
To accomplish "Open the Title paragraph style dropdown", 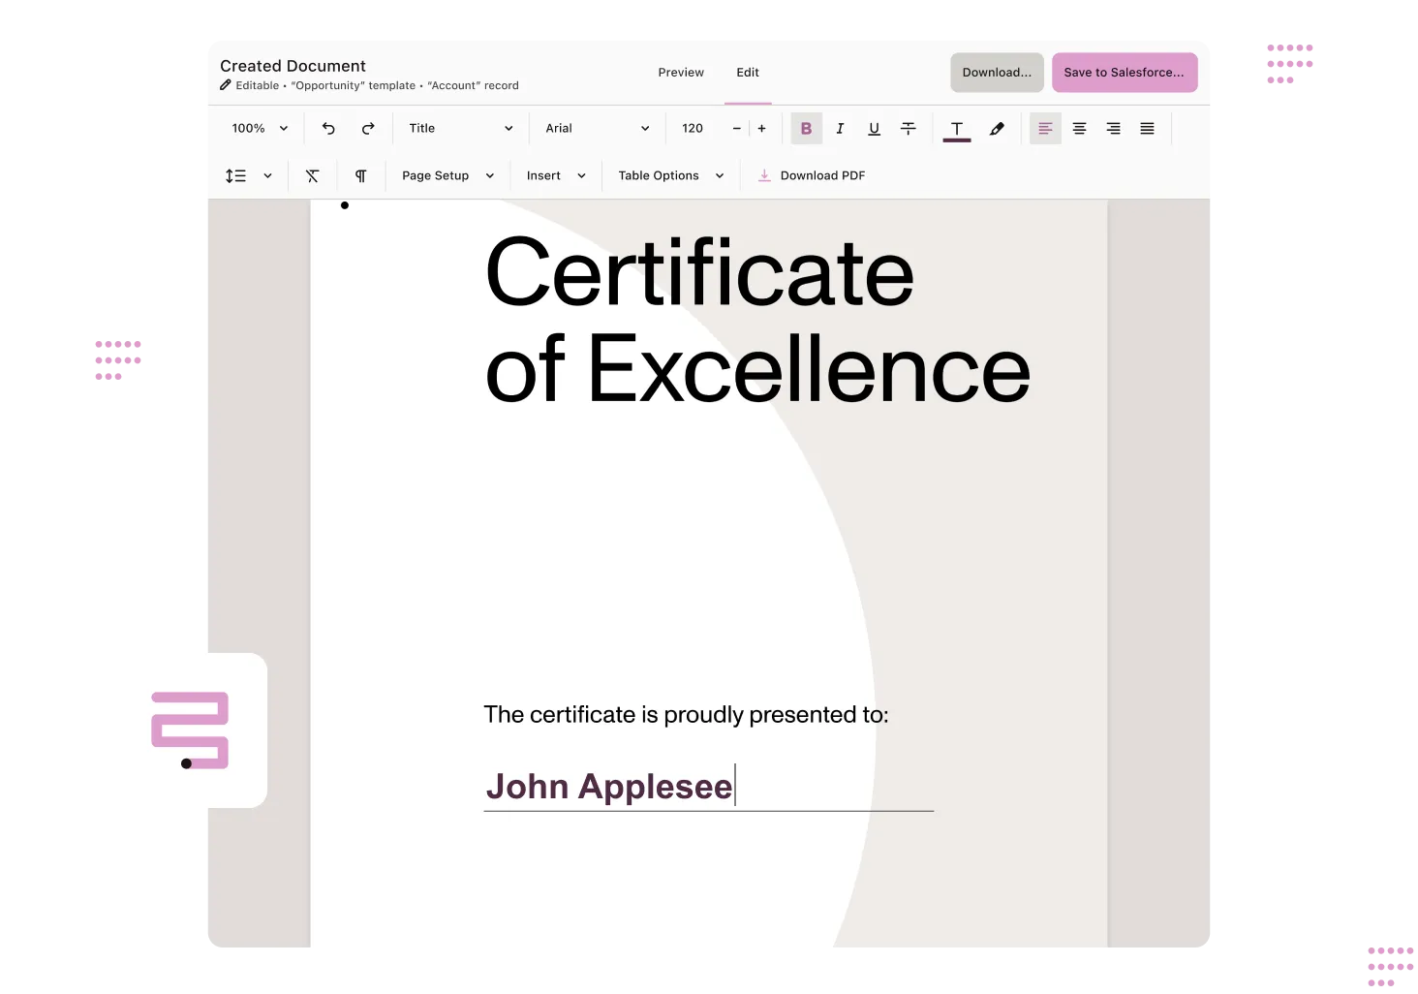I will click(x=460, y=129).
